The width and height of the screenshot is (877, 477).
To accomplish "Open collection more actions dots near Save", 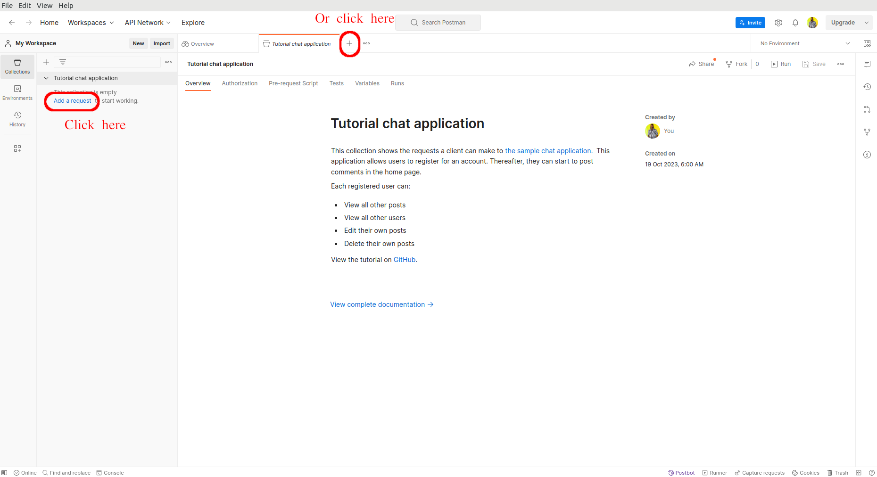I will [x=841, y=64].
